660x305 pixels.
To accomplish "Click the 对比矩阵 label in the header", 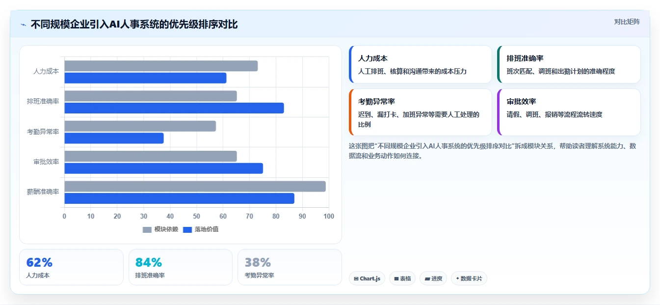I will (x=627, y=22).
